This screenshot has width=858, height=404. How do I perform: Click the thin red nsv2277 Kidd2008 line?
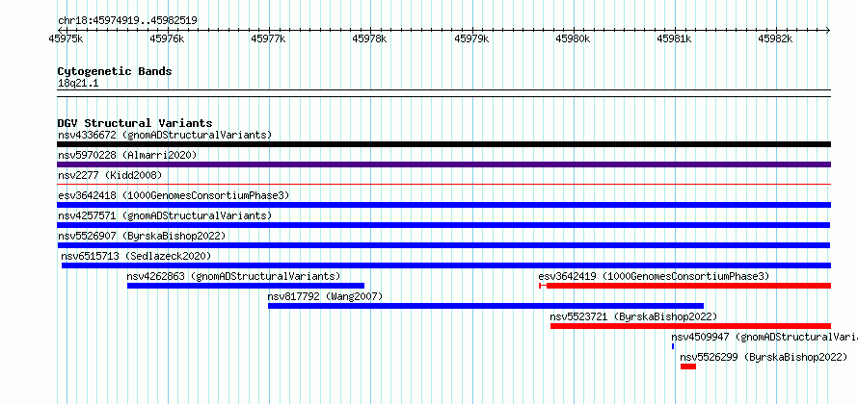pos(443,185)
